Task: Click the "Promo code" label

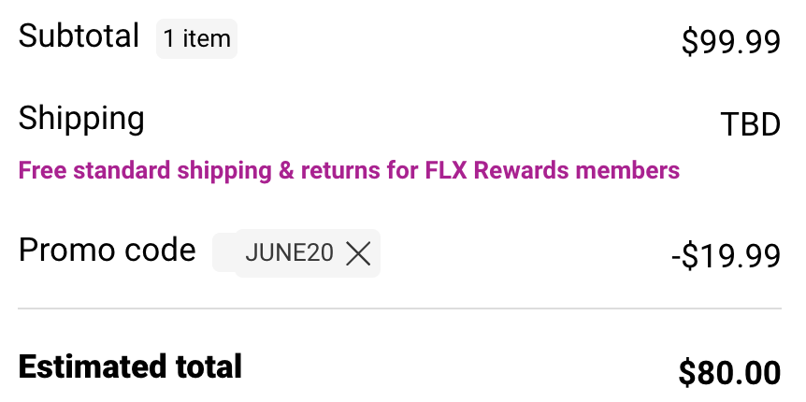Action: 107,251
